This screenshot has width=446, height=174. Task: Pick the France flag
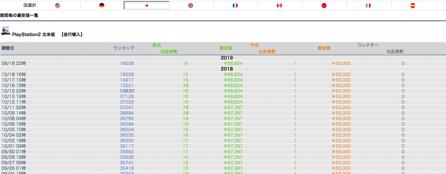235,6
